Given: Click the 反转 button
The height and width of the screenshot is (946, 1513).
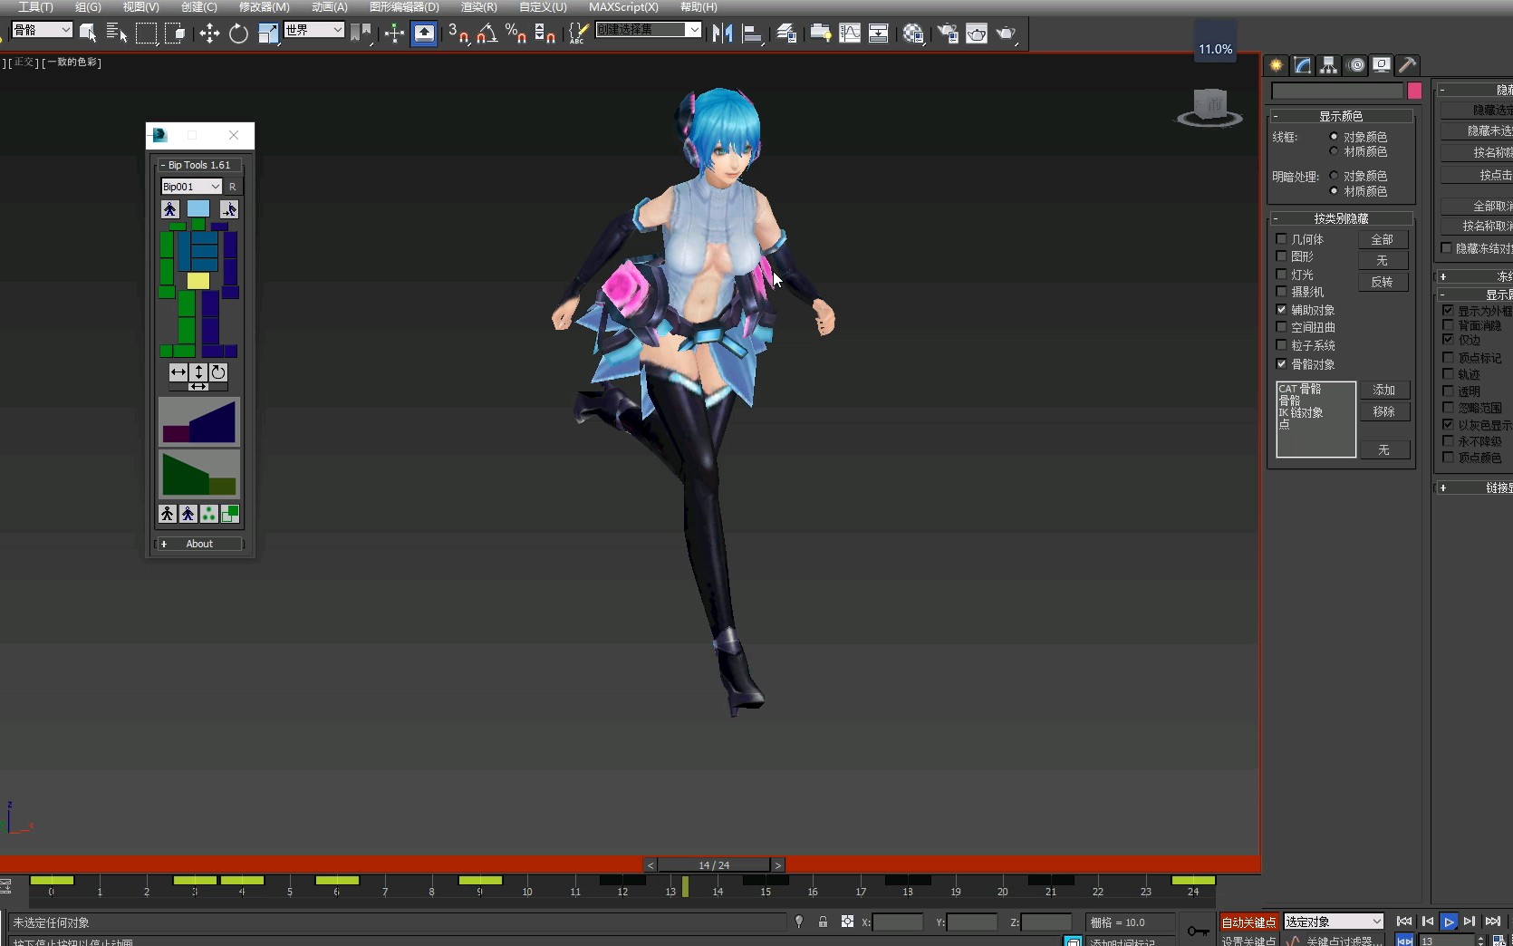Looking at the screenshot, I should pos(1383,282).
